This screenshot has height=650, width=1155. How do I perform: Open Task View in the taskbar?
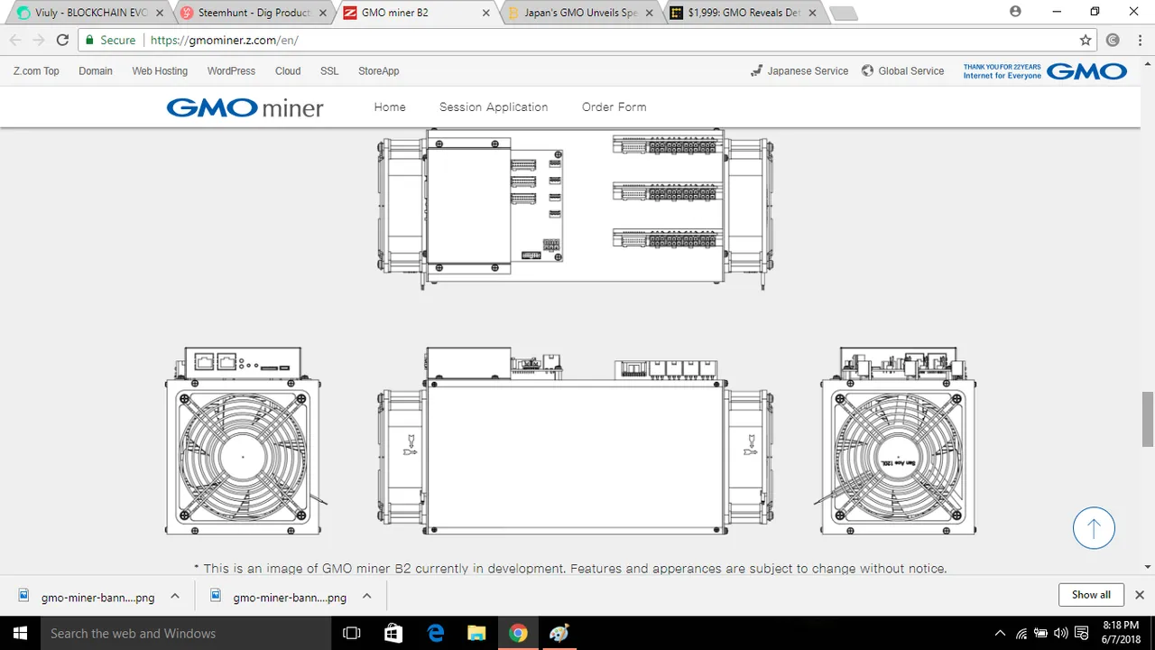click(x=353, y=633)
